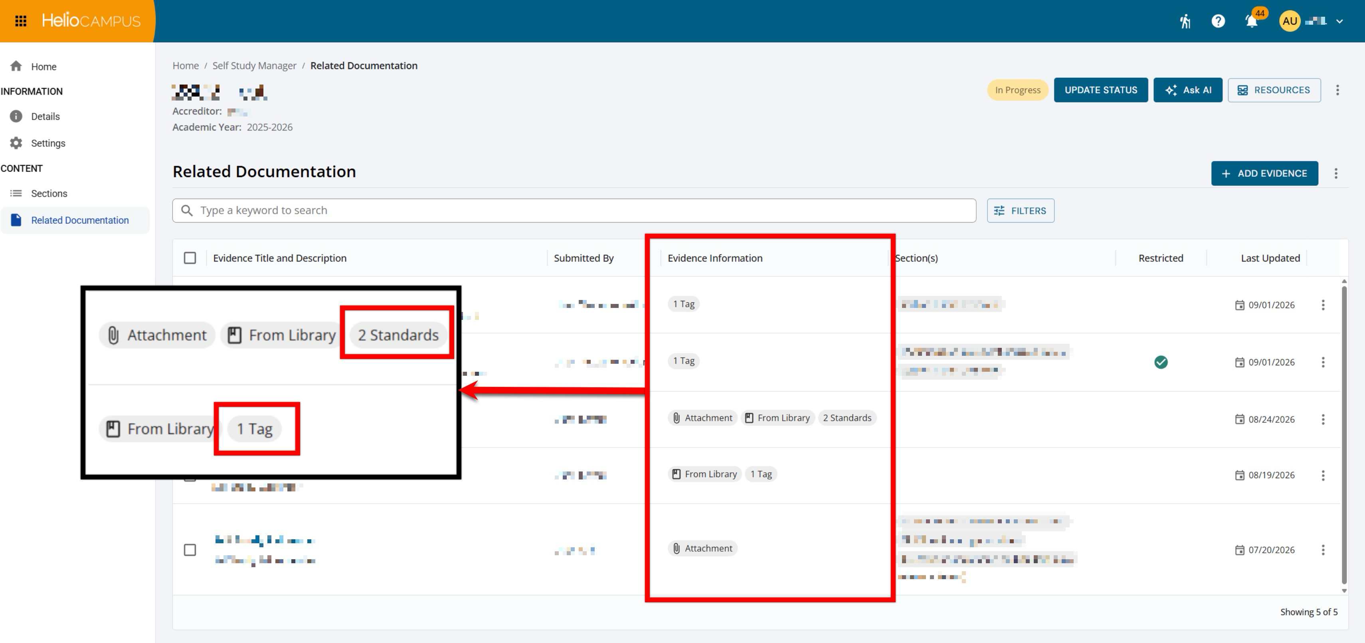
Task: Open the row actions menu for 07/20/2026
Action: [x=1323, y=550]
